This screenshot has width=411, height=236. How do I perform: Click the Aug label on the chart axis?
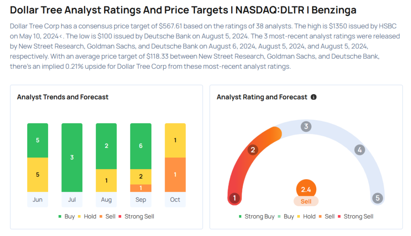(106, 199)
